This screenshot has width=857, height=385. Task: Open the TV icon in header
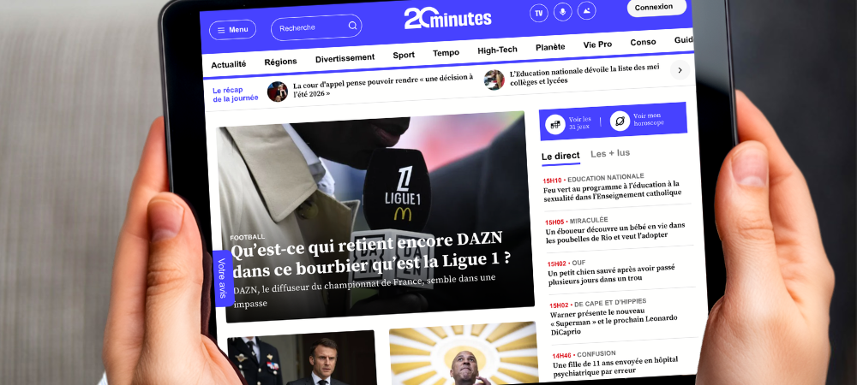pyautogui.click(x=539, y=14)
